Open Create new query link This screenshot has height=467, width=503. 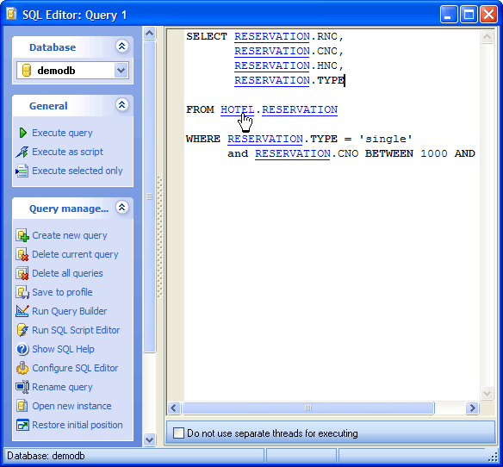pos(70,235)
